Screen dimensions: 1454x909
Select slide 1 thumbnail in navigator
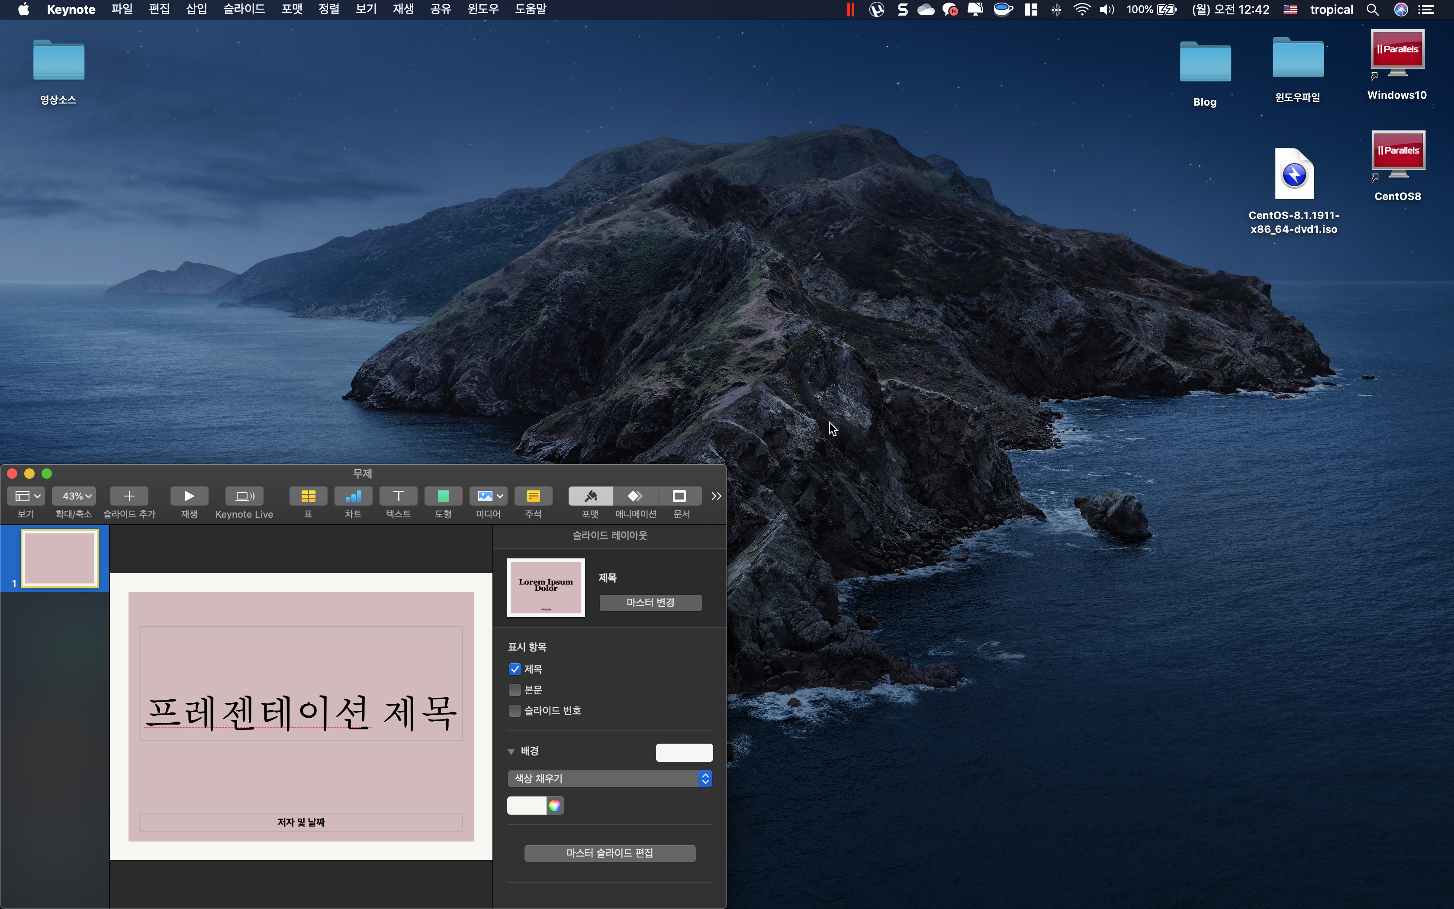pyautogui.click(x=59, y=558)
